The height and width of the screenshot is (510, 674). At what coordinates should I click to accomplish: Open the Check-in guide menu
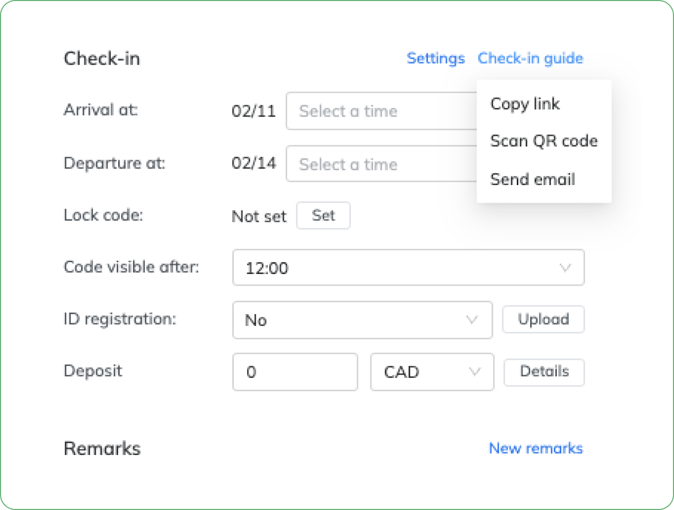coord(530,59)
